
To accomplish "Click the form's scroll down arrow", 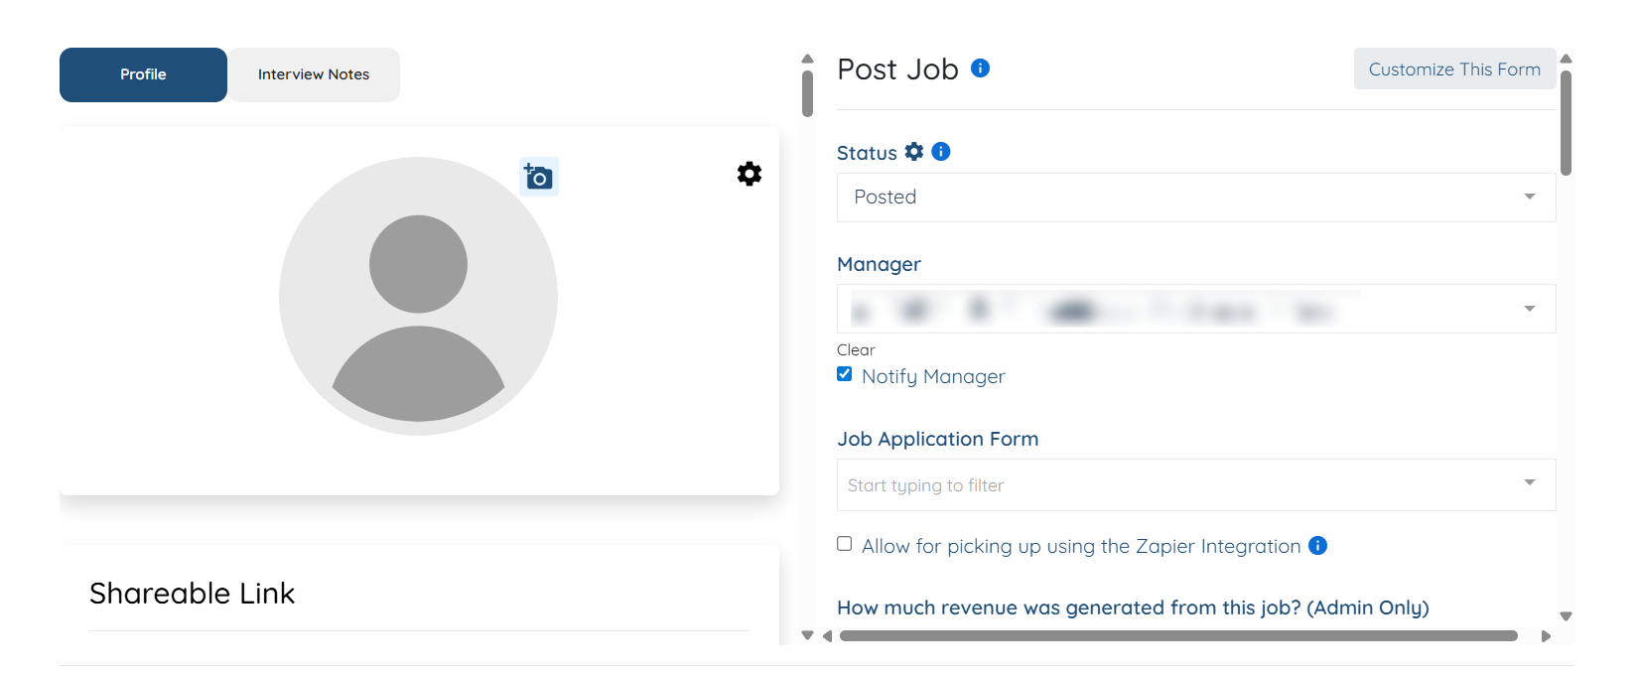I will [x=1566, y=616].
